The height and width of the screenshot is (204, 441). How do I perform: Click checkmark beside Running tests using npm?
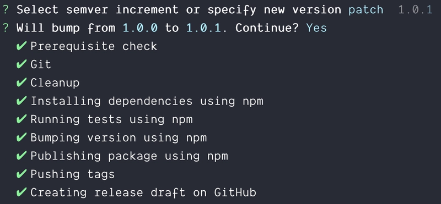pyautogui.click(x=21, y=119)
